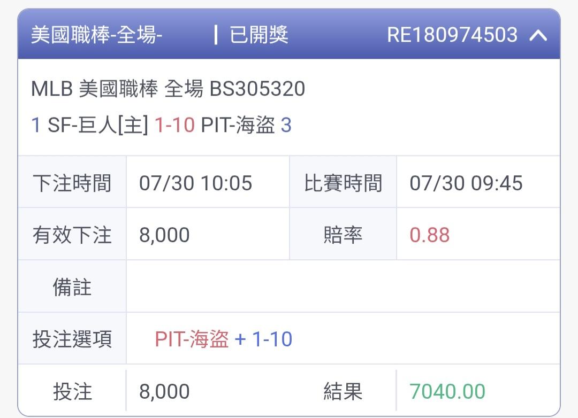
Task: Click bet selection PIT-海盜 + 1-10
Action: (x=223, y=339)
